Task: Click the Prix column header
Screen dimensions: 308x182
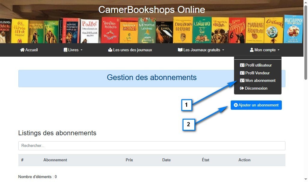Action: pos(129,160)
